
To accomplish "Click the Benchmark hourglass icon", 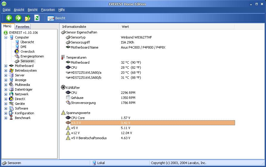I will [x=11, y=118].
